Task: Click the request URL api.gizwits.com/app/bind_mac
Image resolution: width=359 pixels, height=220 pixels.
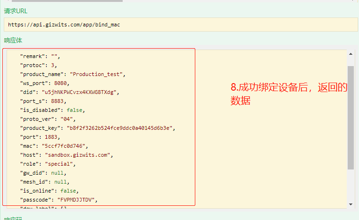Action: 64,25
